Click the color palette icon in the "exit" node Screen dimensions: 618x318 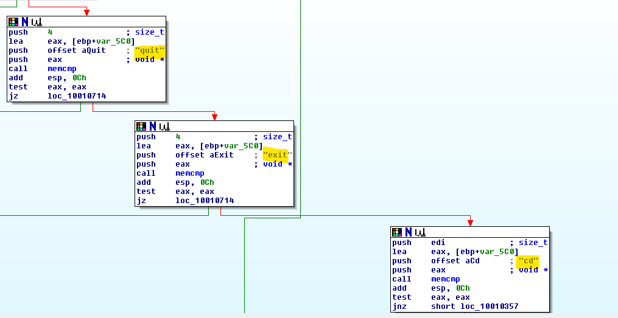(141, 126)
